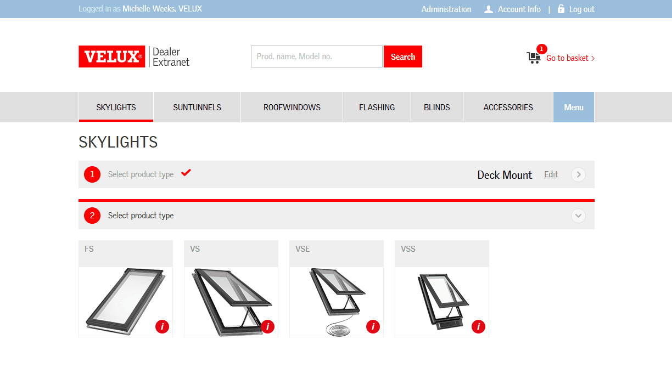
Task: Navigate to the Accessories tab
Action: coord(508,107)
